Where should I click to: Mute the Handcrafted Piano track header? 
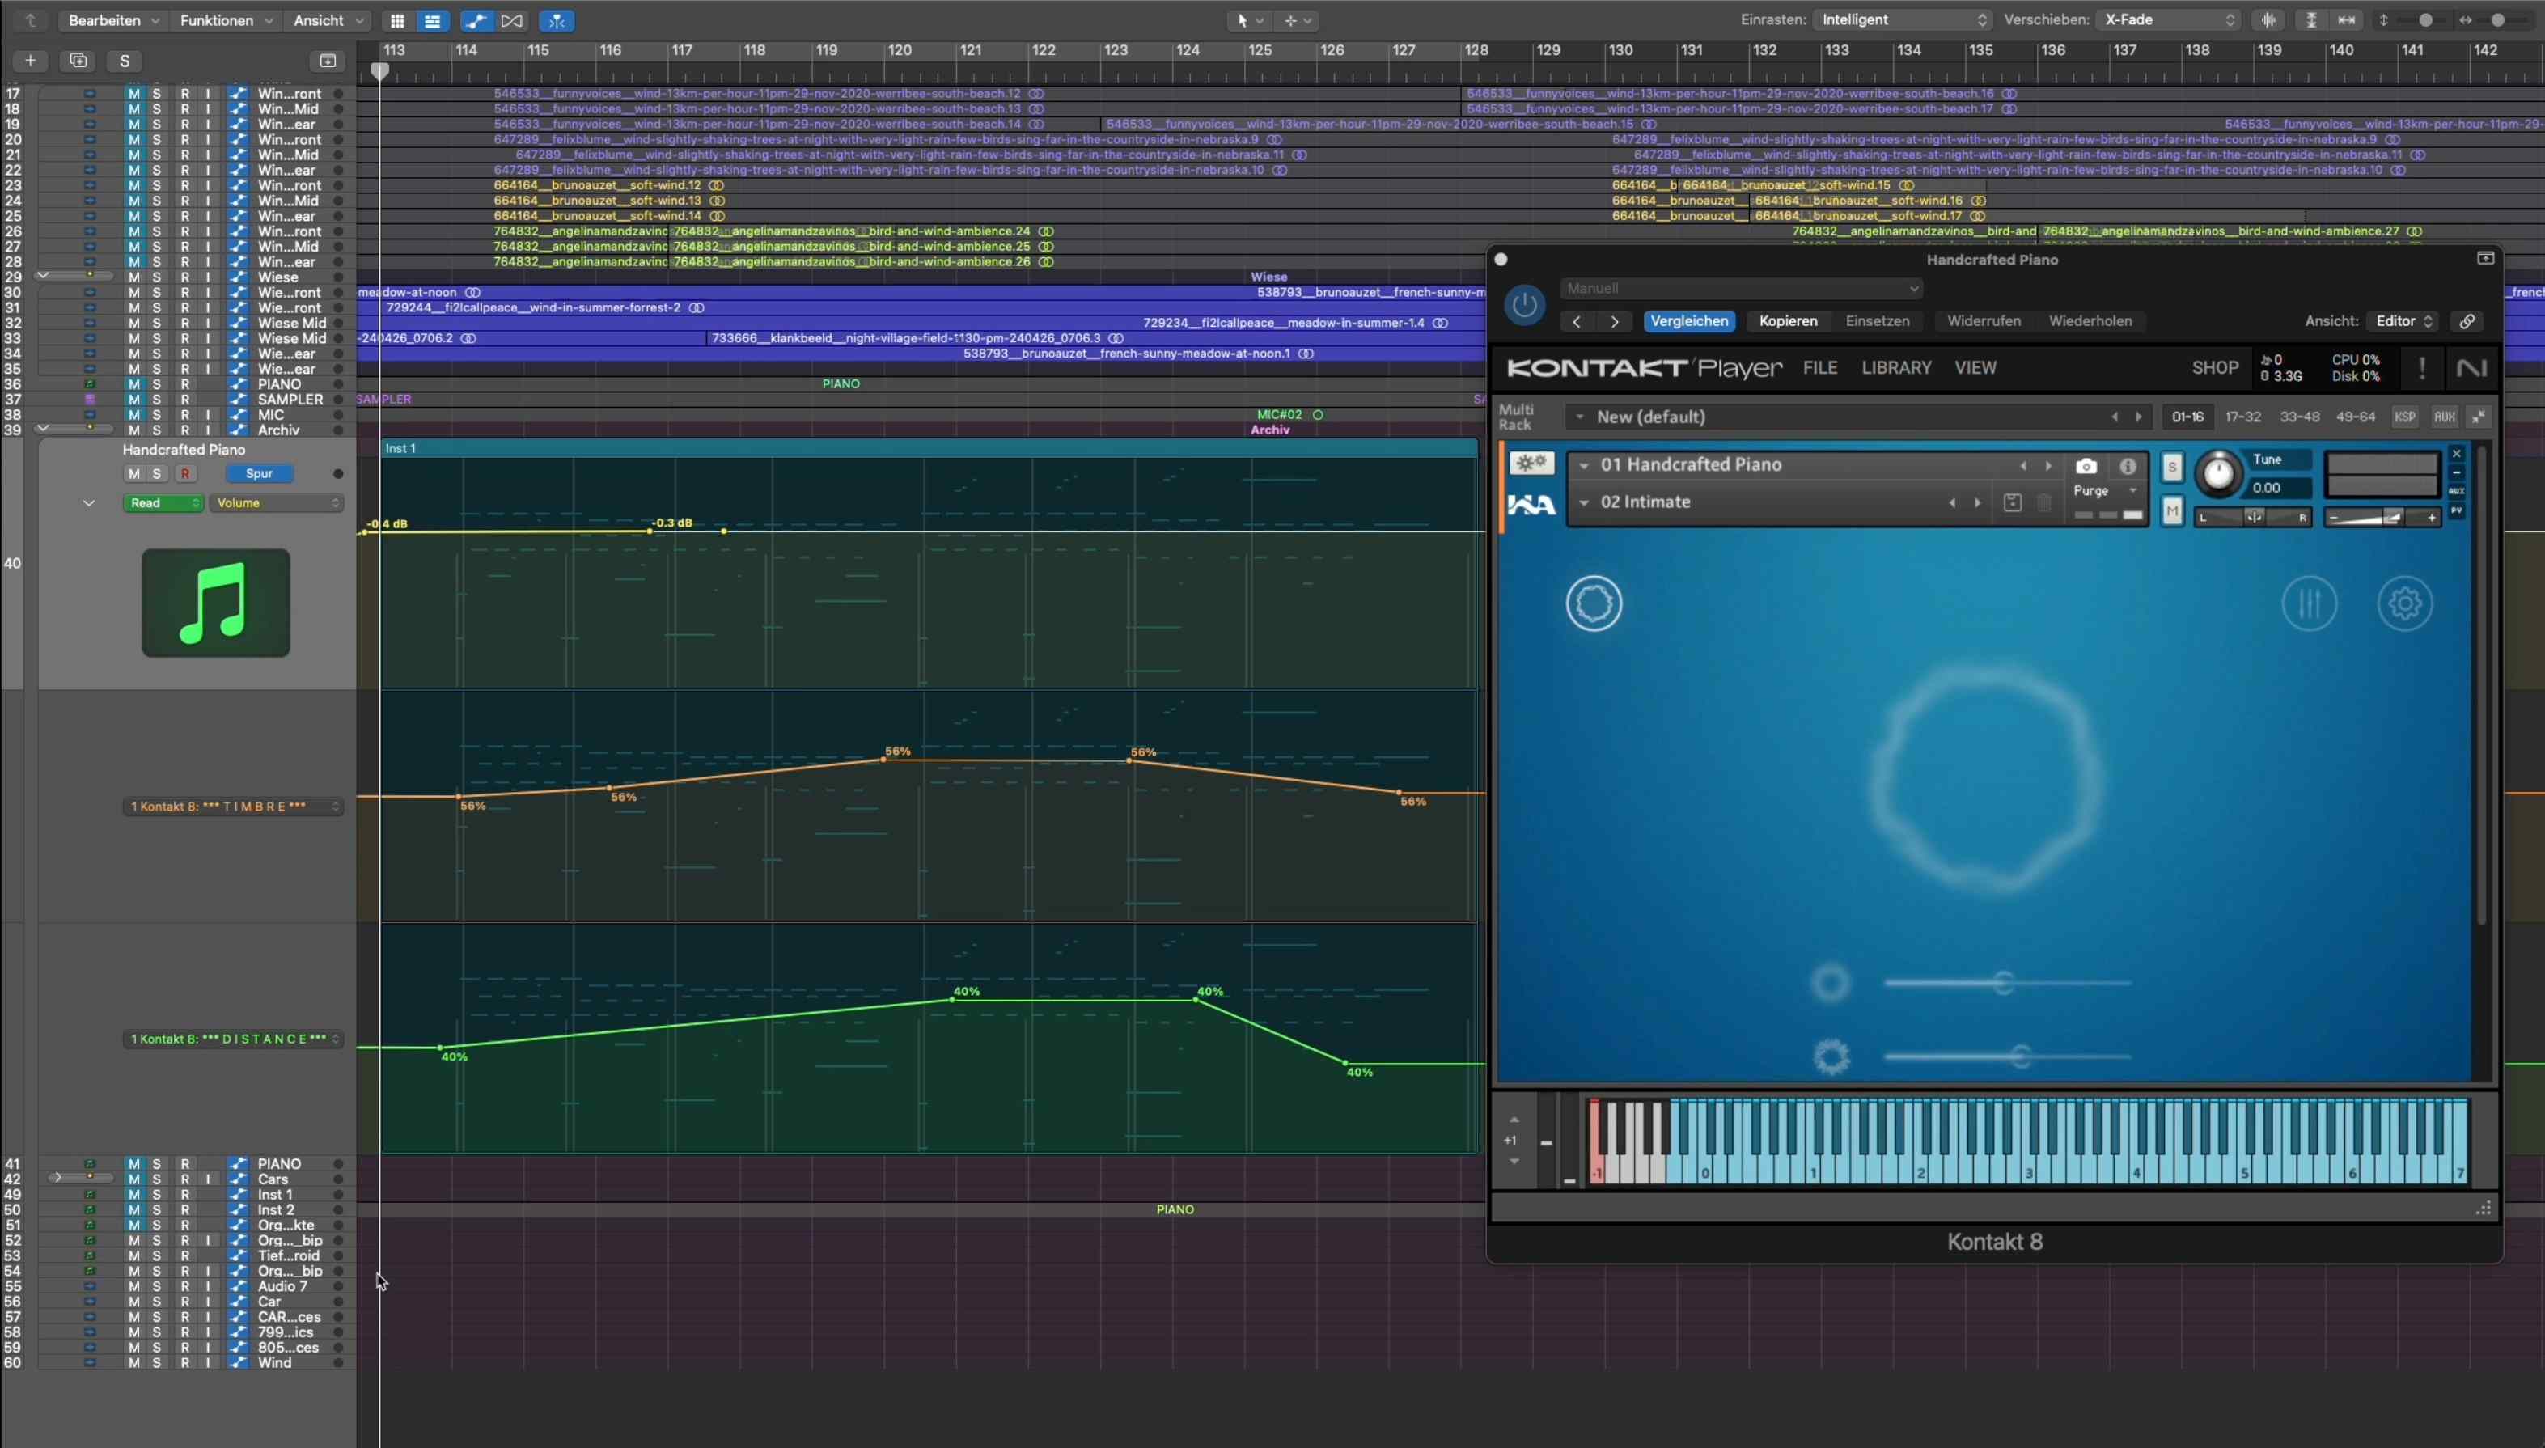pyautogui.click(x=134, y=473)
